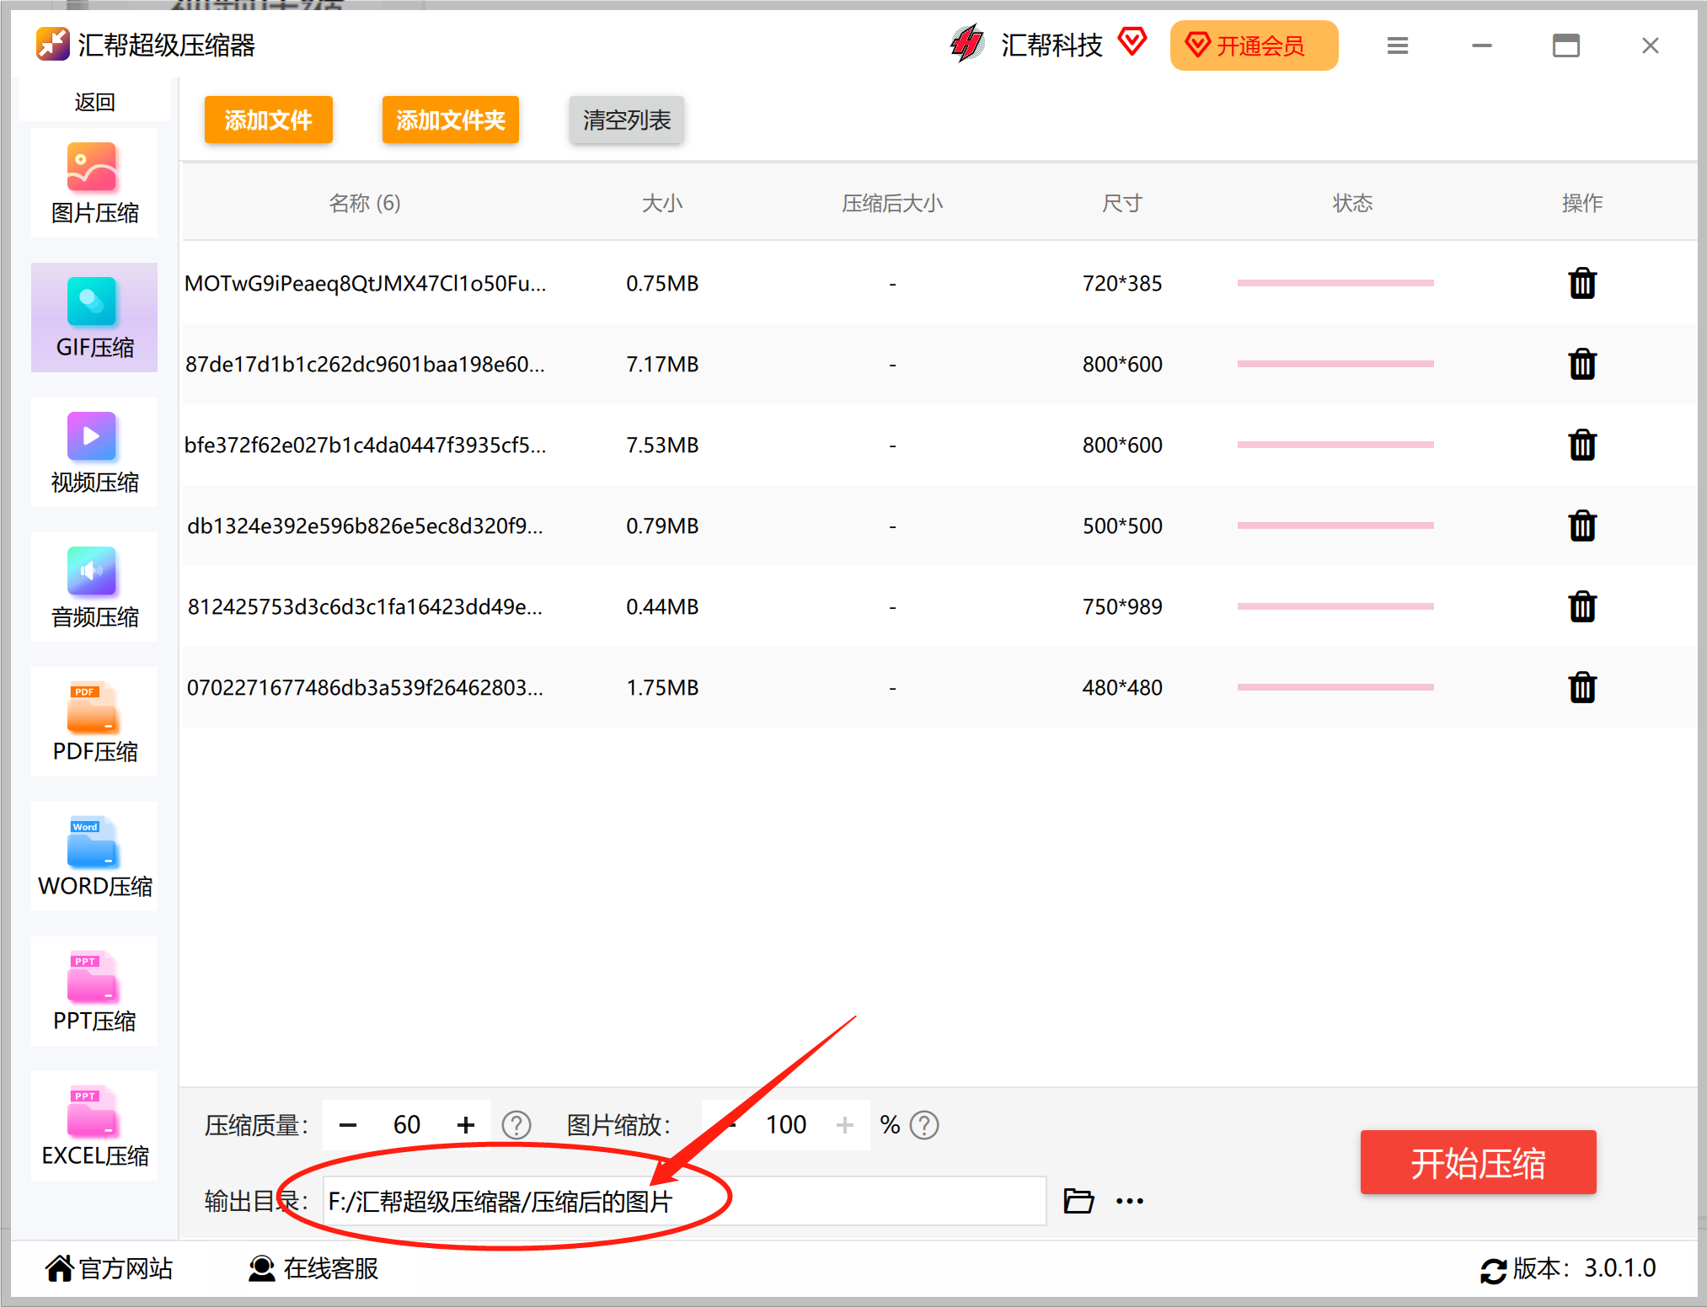Open the PDF压缩 tool
Viewport: 1707px width, 1307px height.
(x=94, y=722)
